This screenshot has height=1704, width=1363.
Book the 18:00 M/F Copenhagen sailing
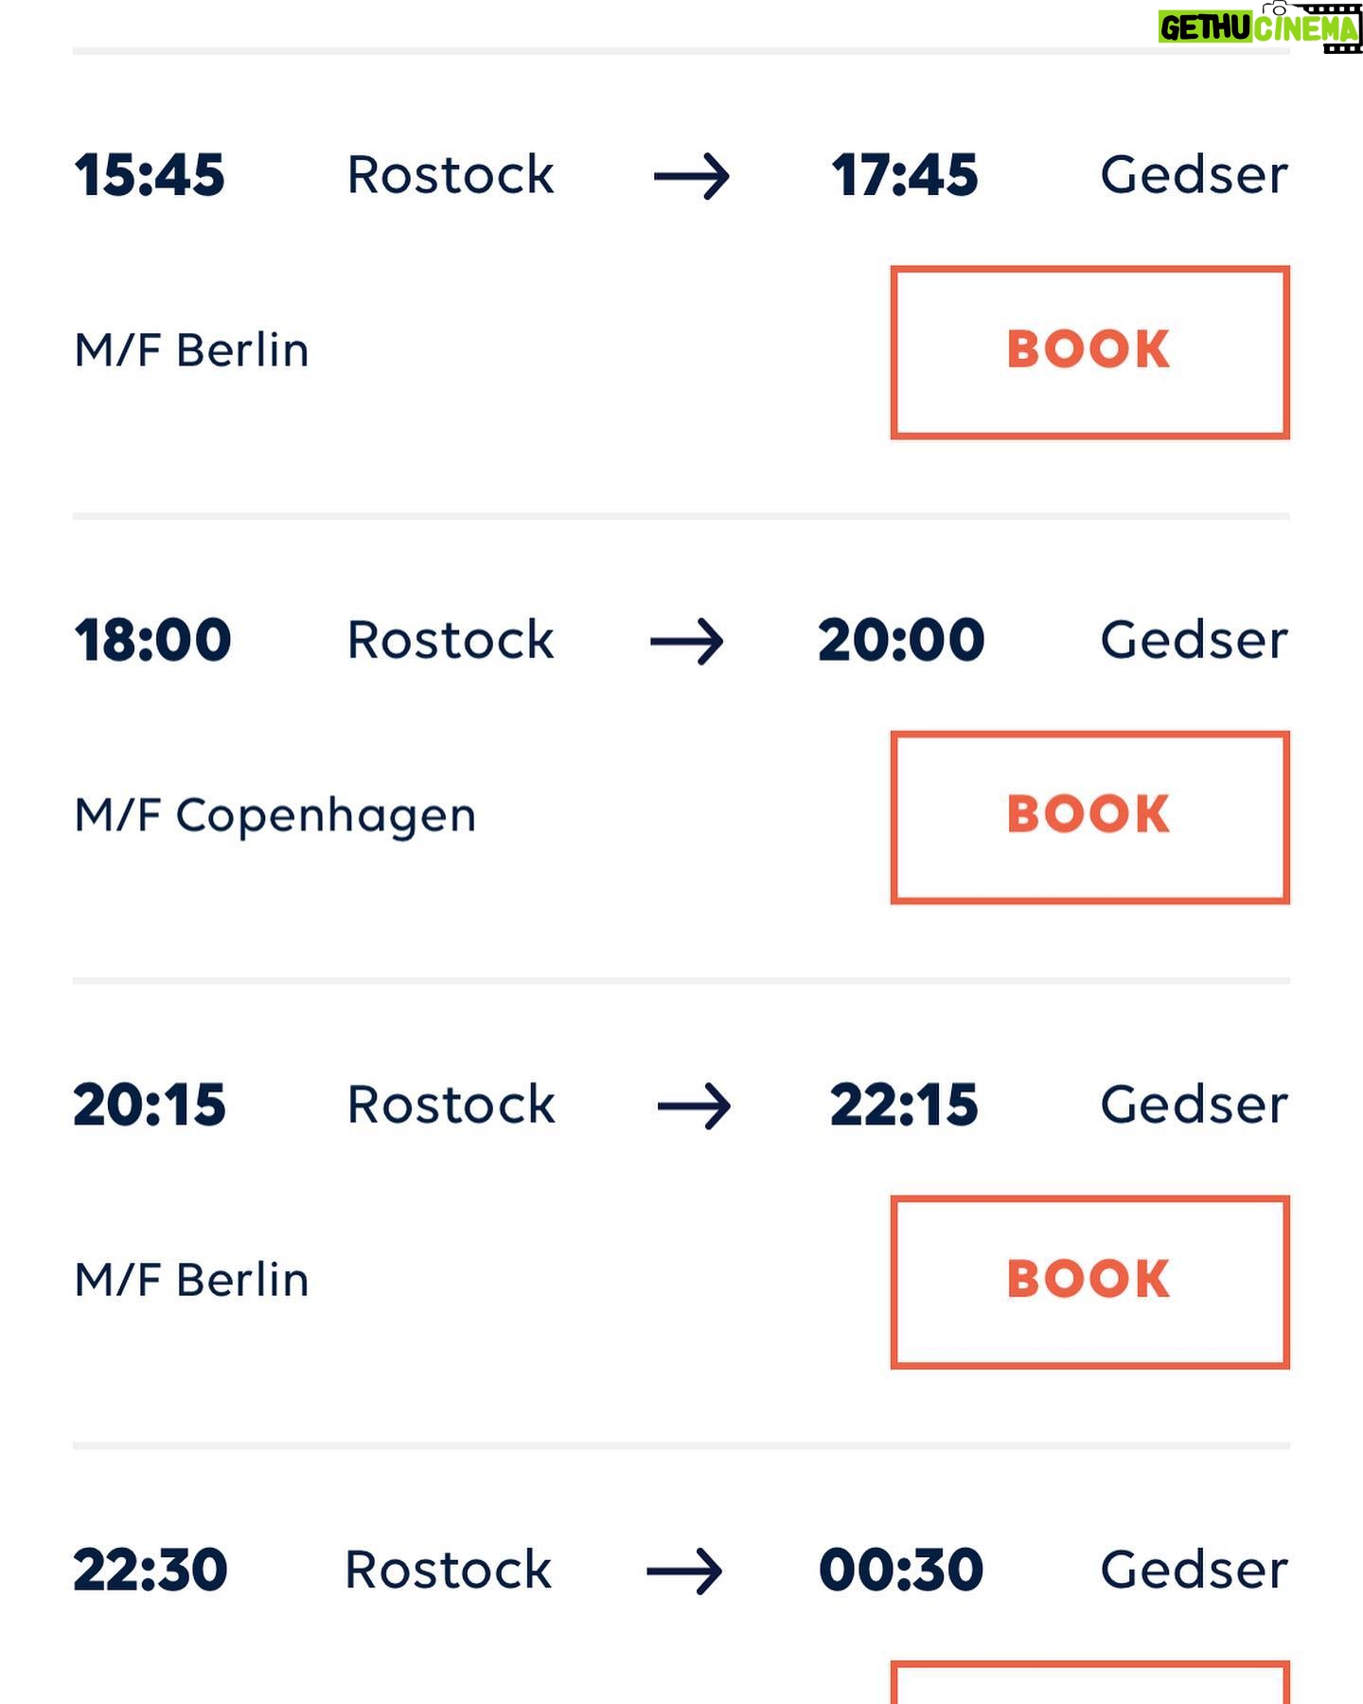(x=1089, y=817)
